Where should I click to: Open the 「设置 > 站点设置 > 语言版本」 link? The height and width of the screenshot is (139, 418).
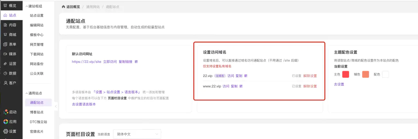116,92
